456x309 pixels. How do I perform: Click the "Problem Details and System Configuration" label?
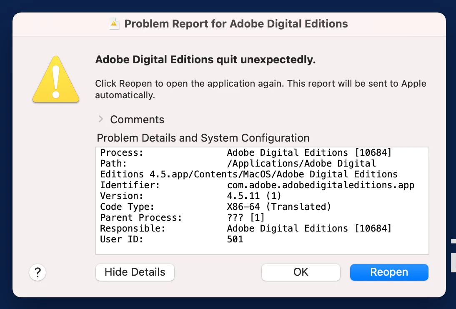click(x=203, y=138)
